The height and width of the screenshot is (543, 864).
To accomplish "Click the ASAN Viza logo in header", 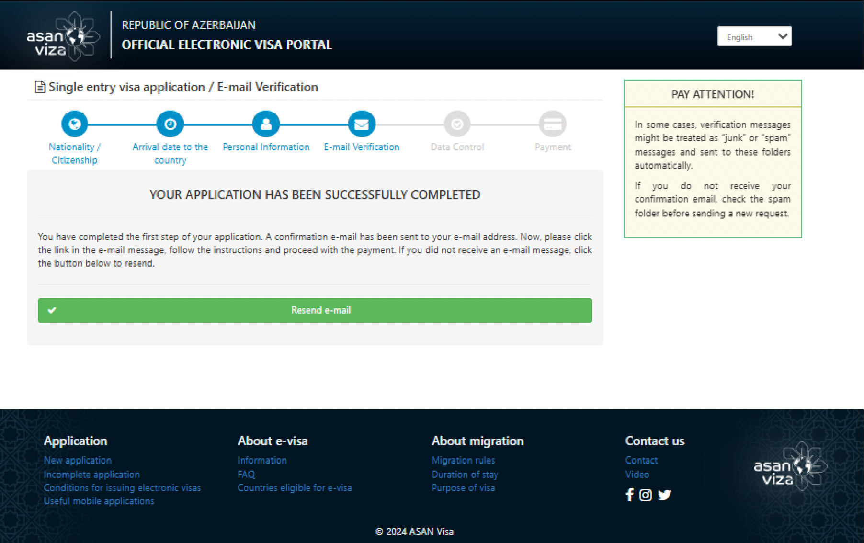I will (x=62, y=36).
